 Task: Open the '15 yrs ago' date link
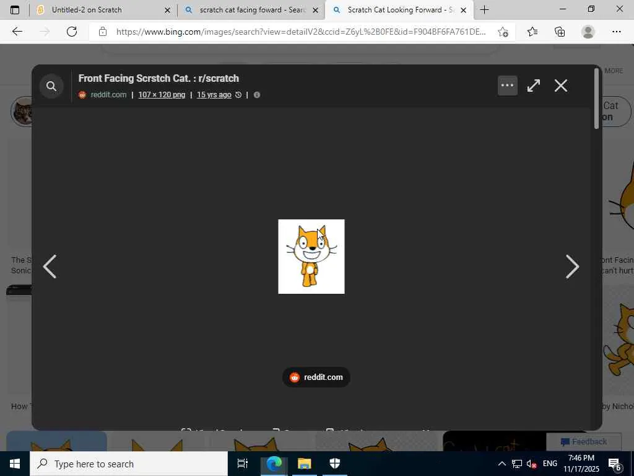click(x=214, y=95)
